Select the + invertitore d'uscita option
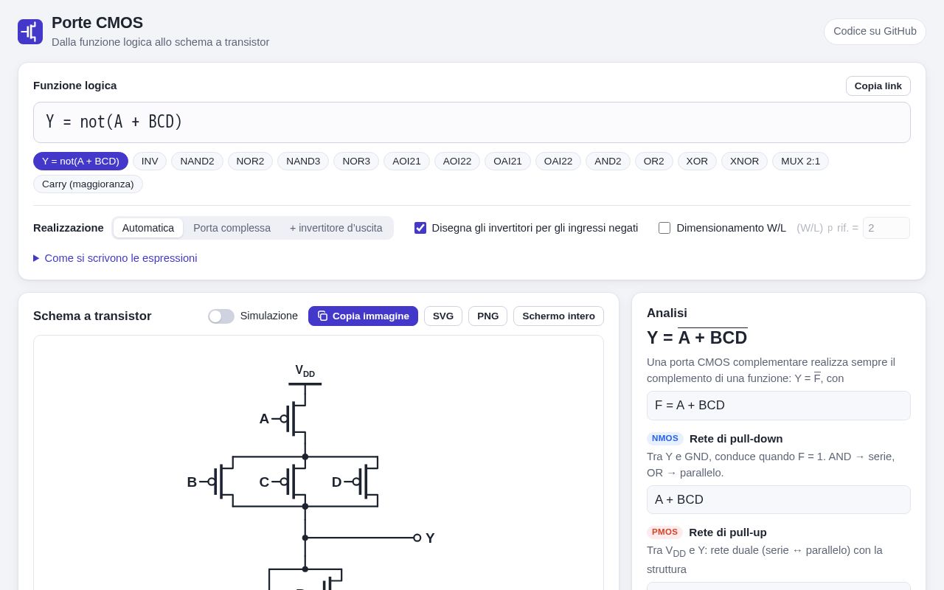Viewport: 944px width, 590px height. 336,228
